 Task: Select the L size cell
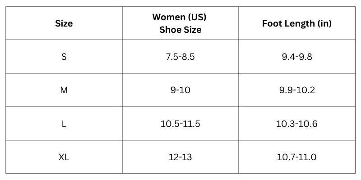[64, 123]
